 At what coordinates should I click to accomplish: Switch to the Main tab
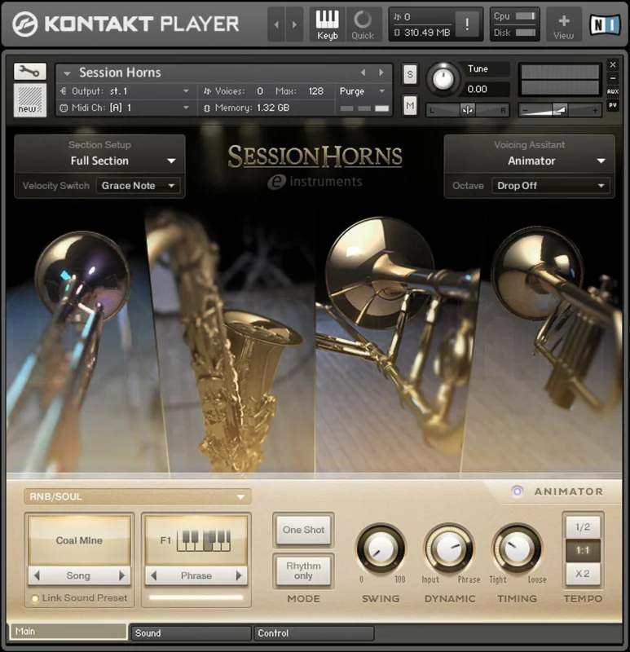tap(68, 631)
